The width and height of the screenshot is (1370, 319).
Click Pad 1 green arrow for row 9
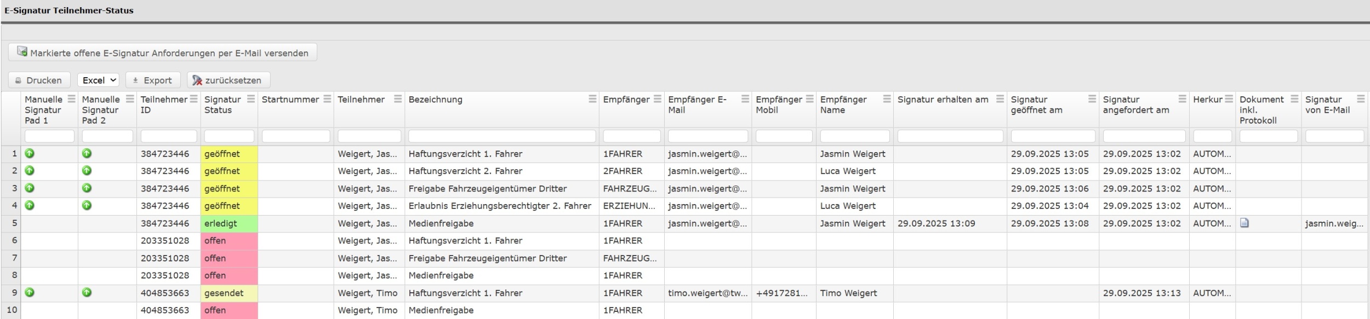point(30,293)
